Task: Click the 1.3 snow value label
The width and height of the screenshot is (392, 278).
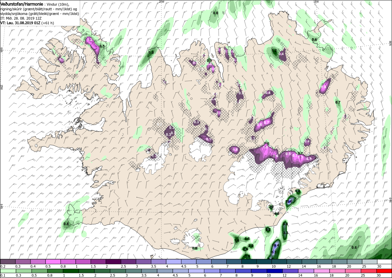Action: click(301, 157)
